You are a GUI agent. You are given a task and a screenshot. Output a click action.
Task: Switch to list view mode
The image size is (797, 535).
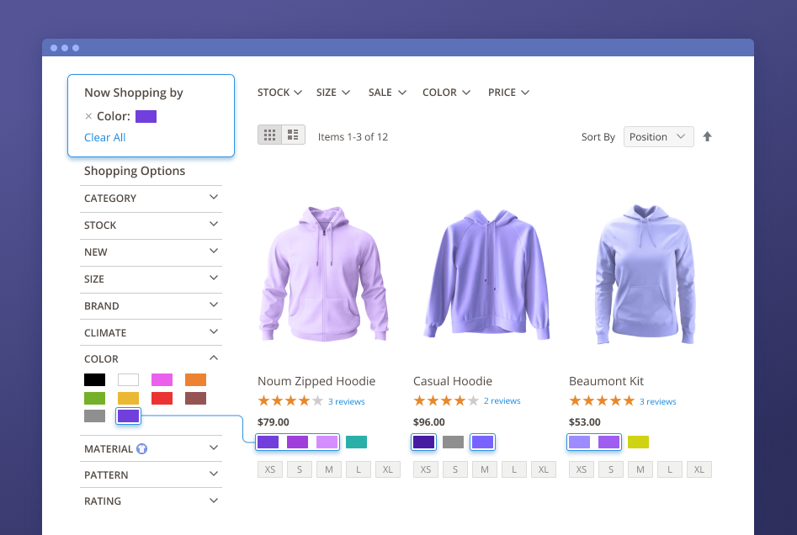click(293, 135)
